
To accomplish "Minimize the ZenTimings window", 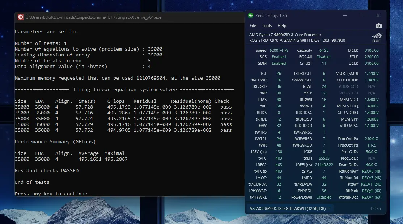I will coord(345,16).
